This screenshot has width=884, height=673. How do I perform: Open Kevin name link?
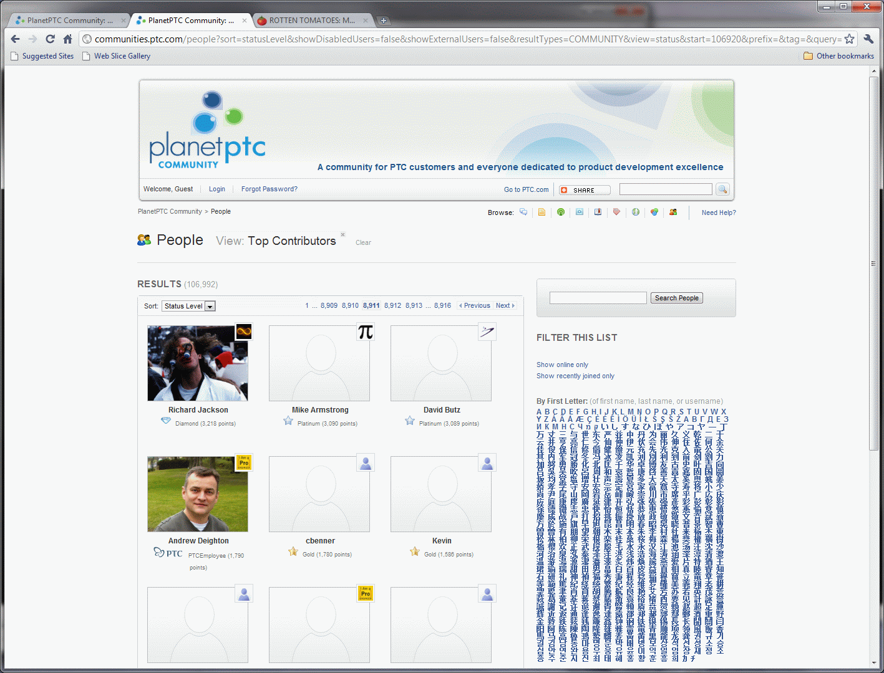[x=442, y=541]
